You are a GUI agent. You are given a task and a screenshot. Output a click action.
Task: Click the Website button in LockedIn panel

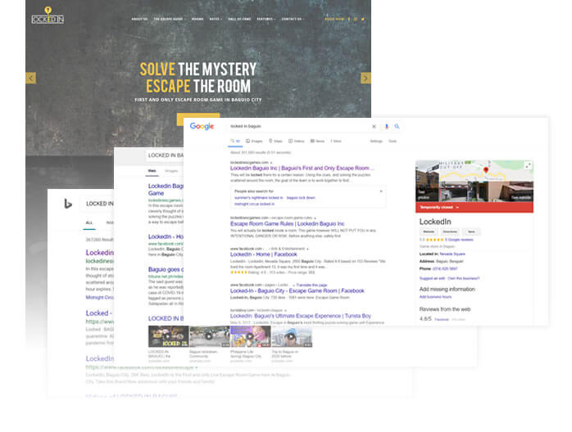pos(429,232)
